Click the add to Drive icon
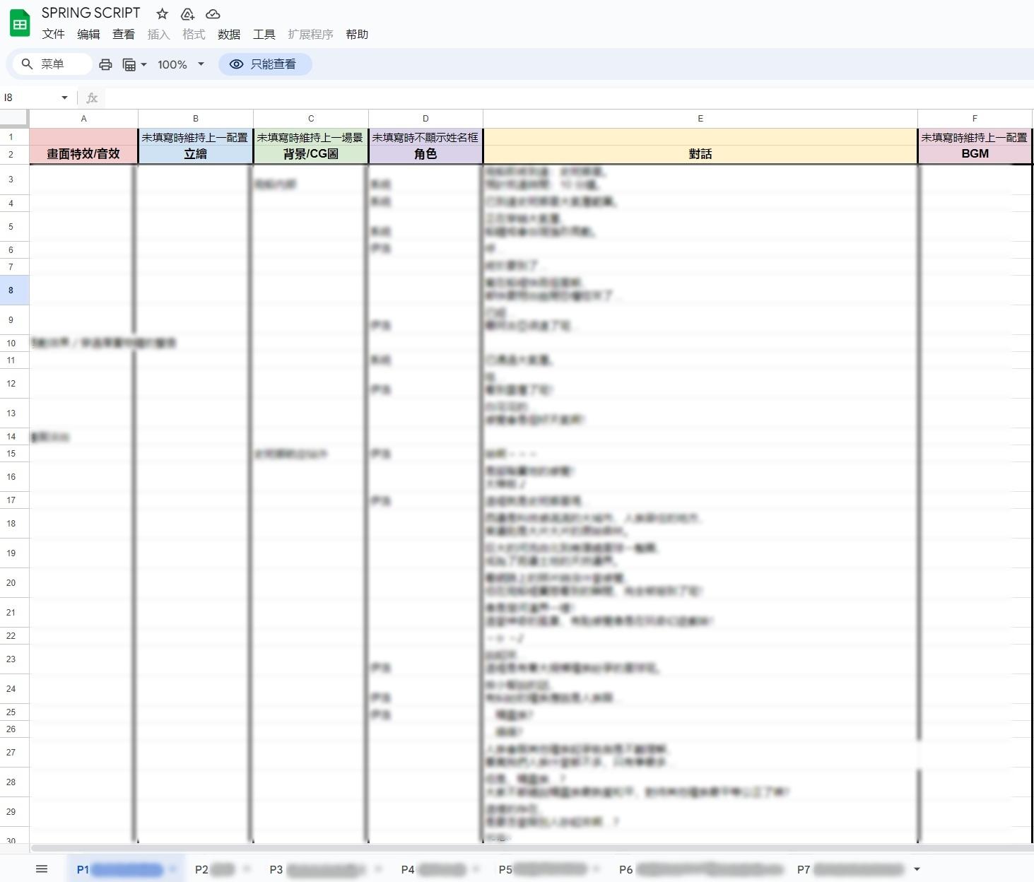This screenshot has width=1034, height=882. tap(187, 13)
